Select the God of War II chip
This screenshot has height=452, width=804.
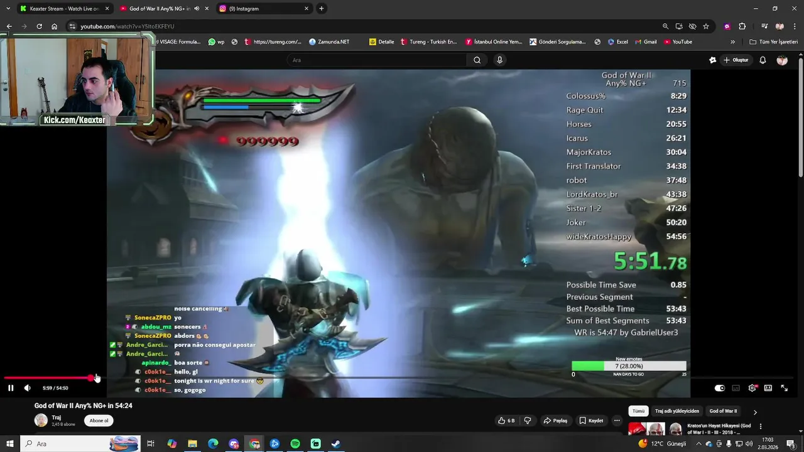pos(723,411)
